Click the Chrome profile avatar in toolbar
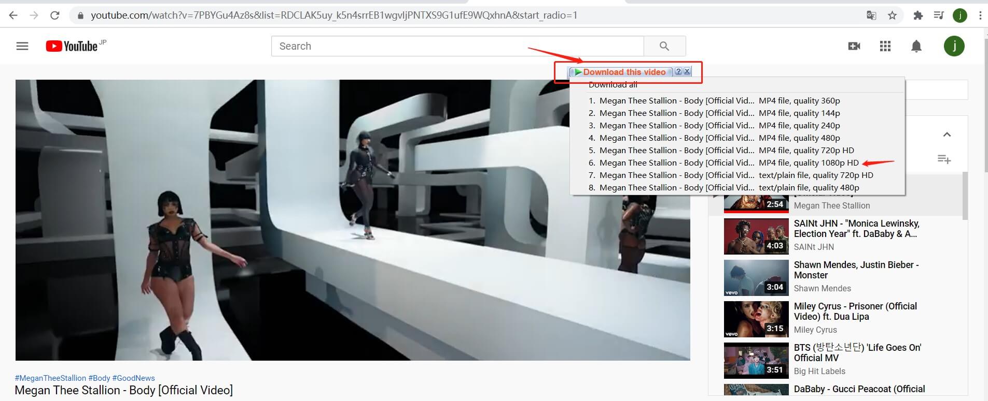 [x=960, y=16]
